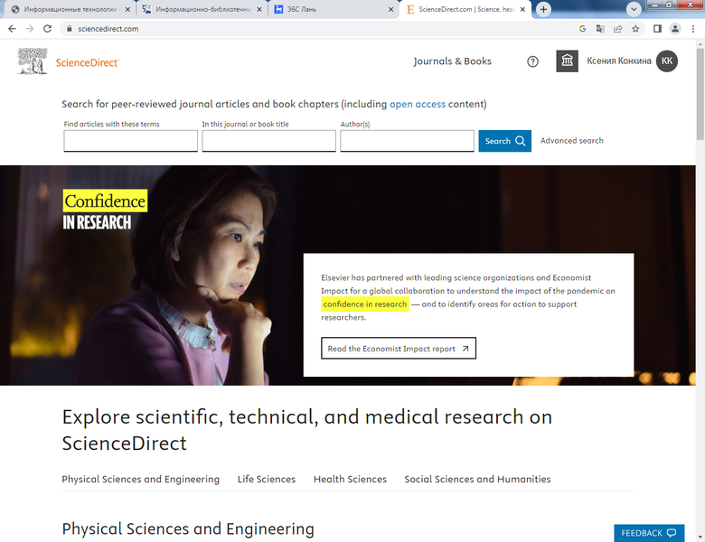Toggle the browser side panel
Screen dimensions: 705x542
(657, 29)
